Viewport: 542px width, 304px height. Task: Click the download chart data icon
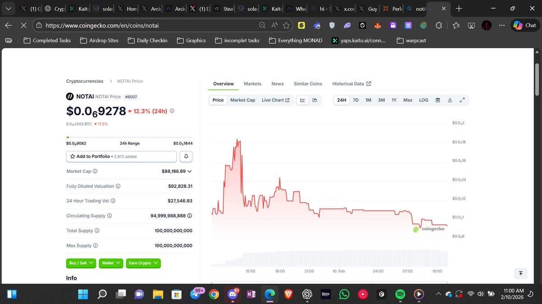pyautogui.click(x=450, y=100)
